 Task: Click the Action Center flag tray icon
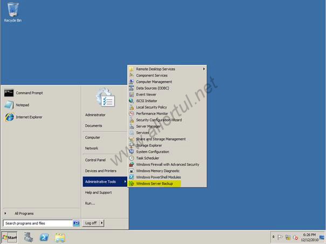280,237
